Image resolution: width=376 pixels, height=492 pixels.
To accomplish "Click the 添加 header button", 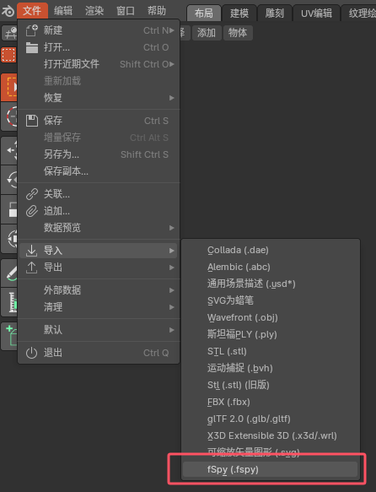I will coord(207,33).
